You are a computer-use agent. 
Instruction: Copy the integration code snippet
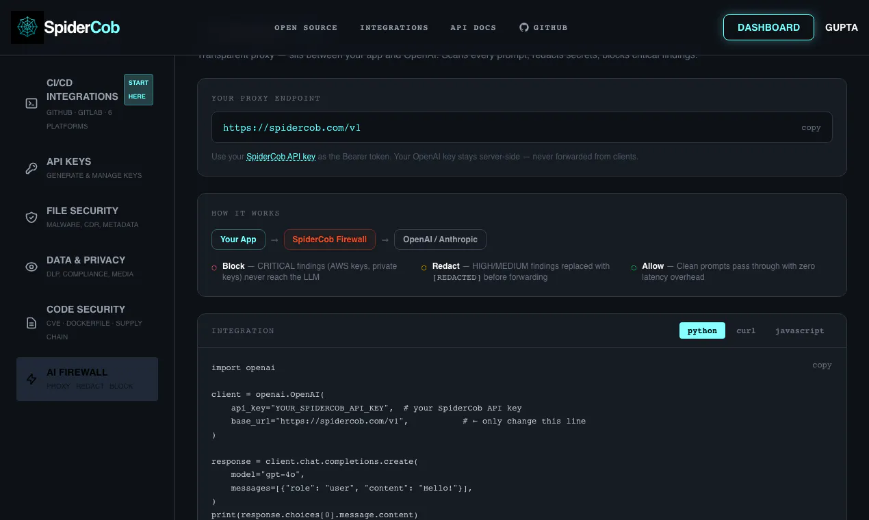pyautogui.click(x=822, y=365)
